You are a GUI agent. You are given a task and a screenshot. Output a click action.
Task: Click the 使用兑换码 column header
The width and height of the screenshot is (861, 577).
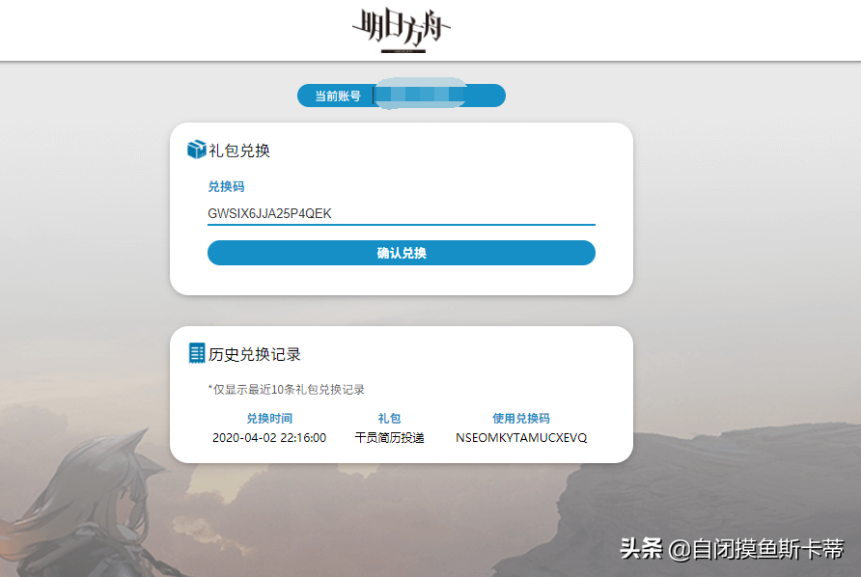click(x=521, y=419)
